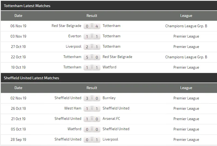This screenshot has width=217, height=146.
Task: Open West Ham team link
Action: point(73,108)
